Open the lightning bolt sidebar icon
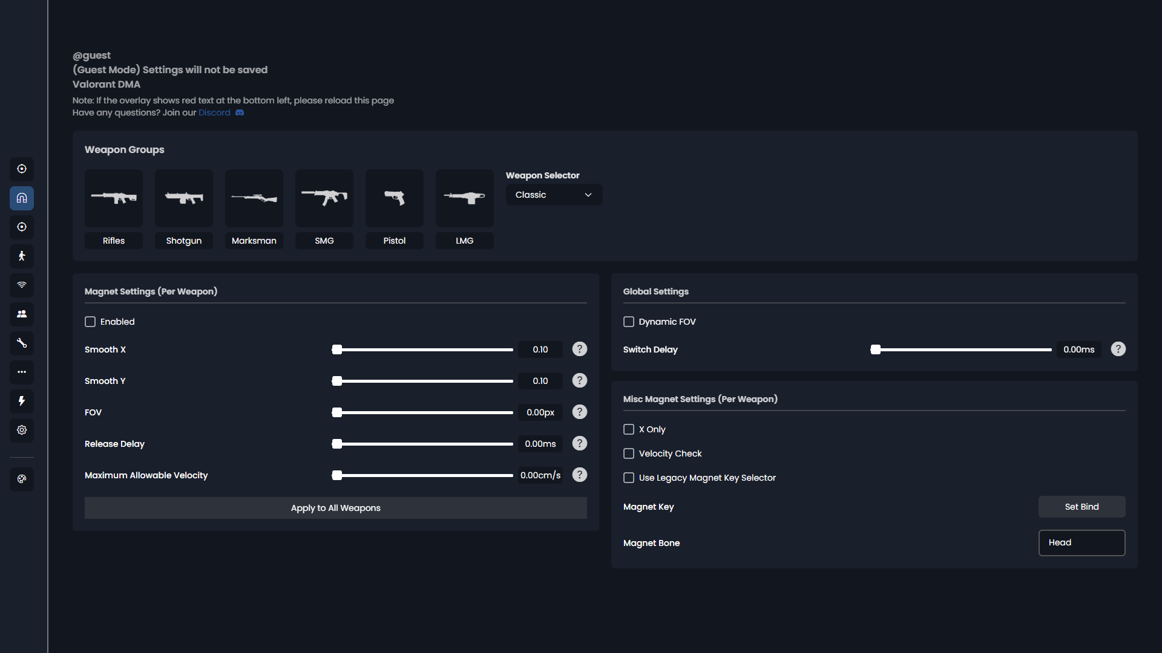Viewport: 1162px width, 653px height. (x=22, y=401)
